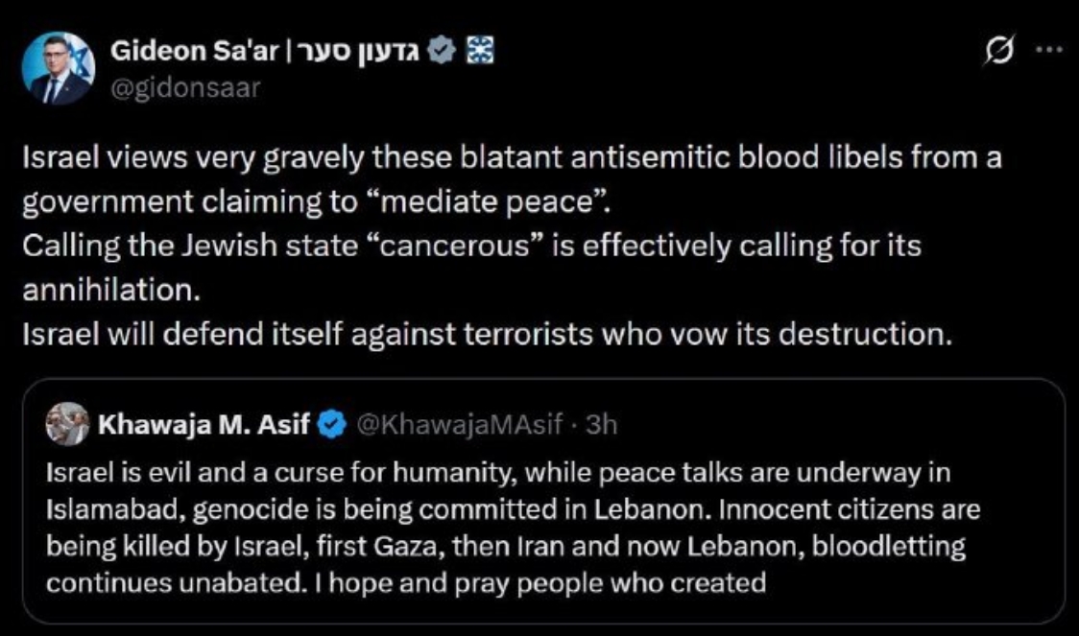Click the word "Islamabad" in quoted post
Viewport: 1079px width, 636px height.
click(112, 508)
